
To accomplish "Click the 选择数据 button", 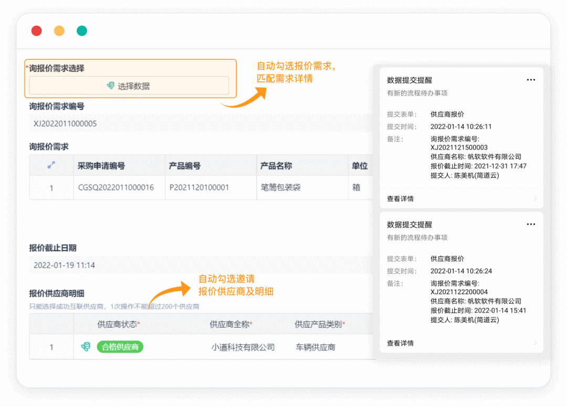I will point(129,85).
